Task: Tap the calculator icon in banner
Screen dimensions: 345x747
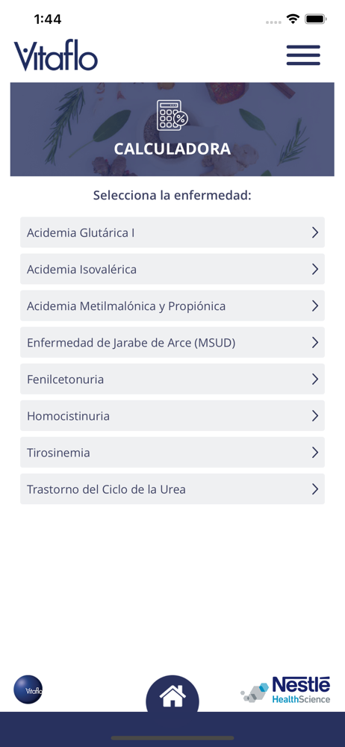Action: pyautogui.click(x=172, y=115)
